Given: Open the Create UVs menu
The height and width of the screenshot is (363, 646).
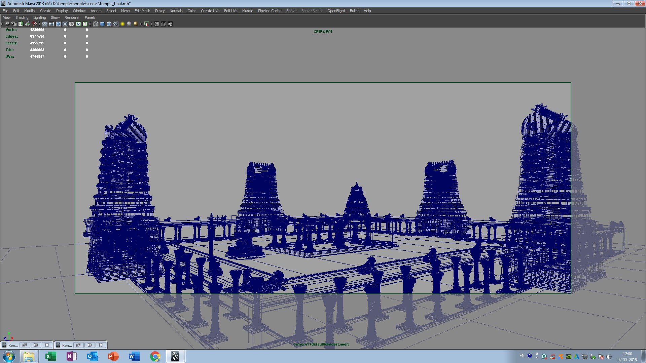Looking at the screenshot, I should 210,11.
